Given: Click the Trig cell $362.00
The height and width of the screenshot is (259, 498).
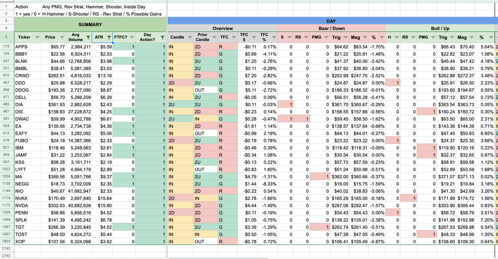Looking at the screenshot, I should (340, 177).
